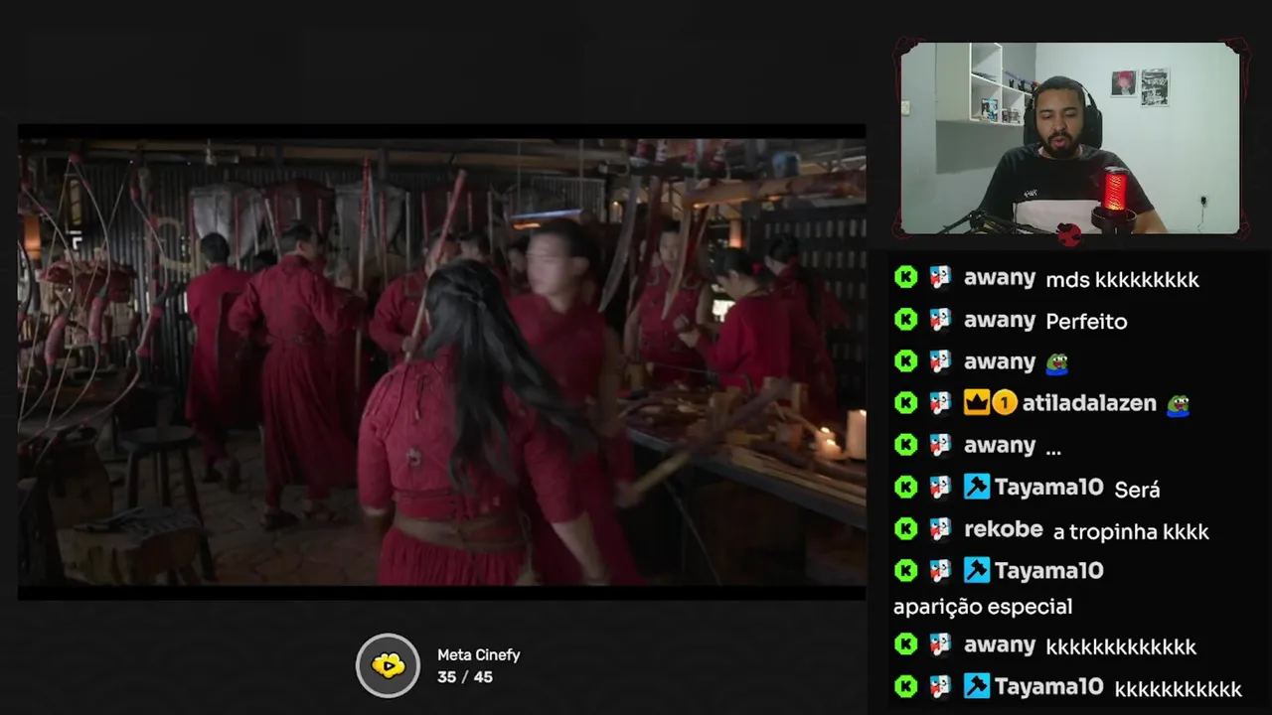1272x715 pixels.
Task: Open the atiladalazen username
Action: (x=1088, y=403)
